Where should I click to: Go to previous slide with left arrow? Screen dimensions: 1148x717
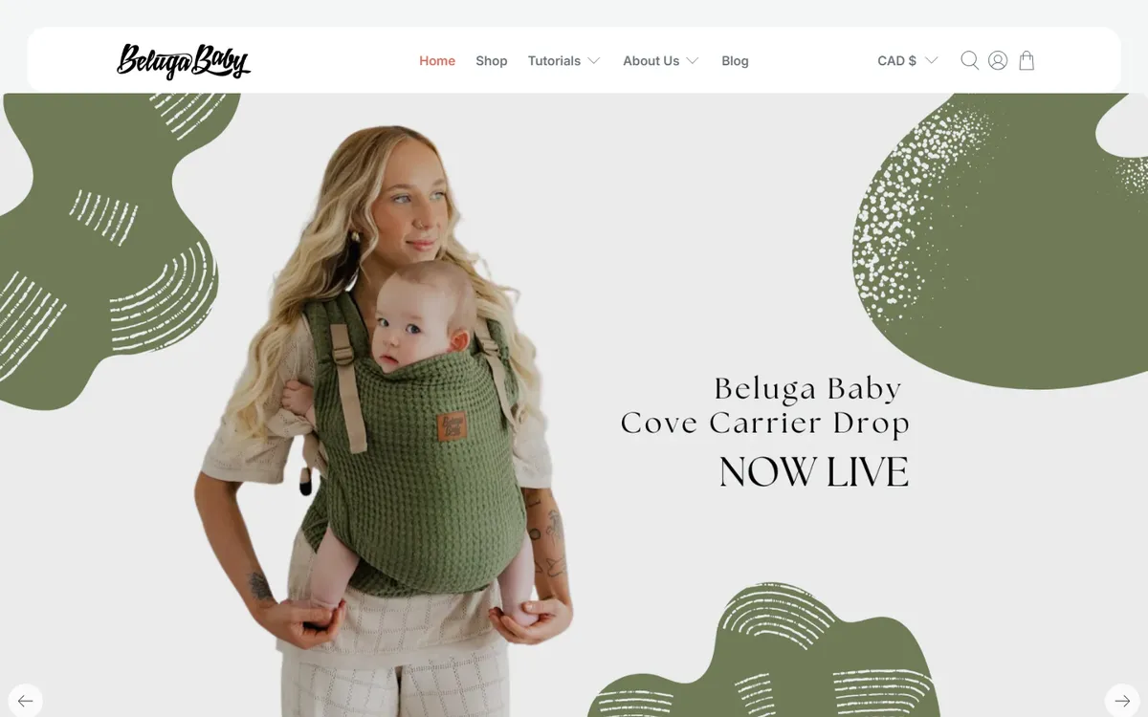[x=25, y=701]
